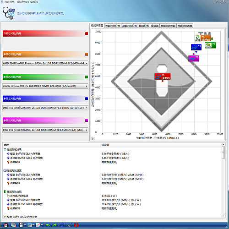Screen dimensions: 229x229
Task: Toggle the red square for current chipset
Action: 87,33
